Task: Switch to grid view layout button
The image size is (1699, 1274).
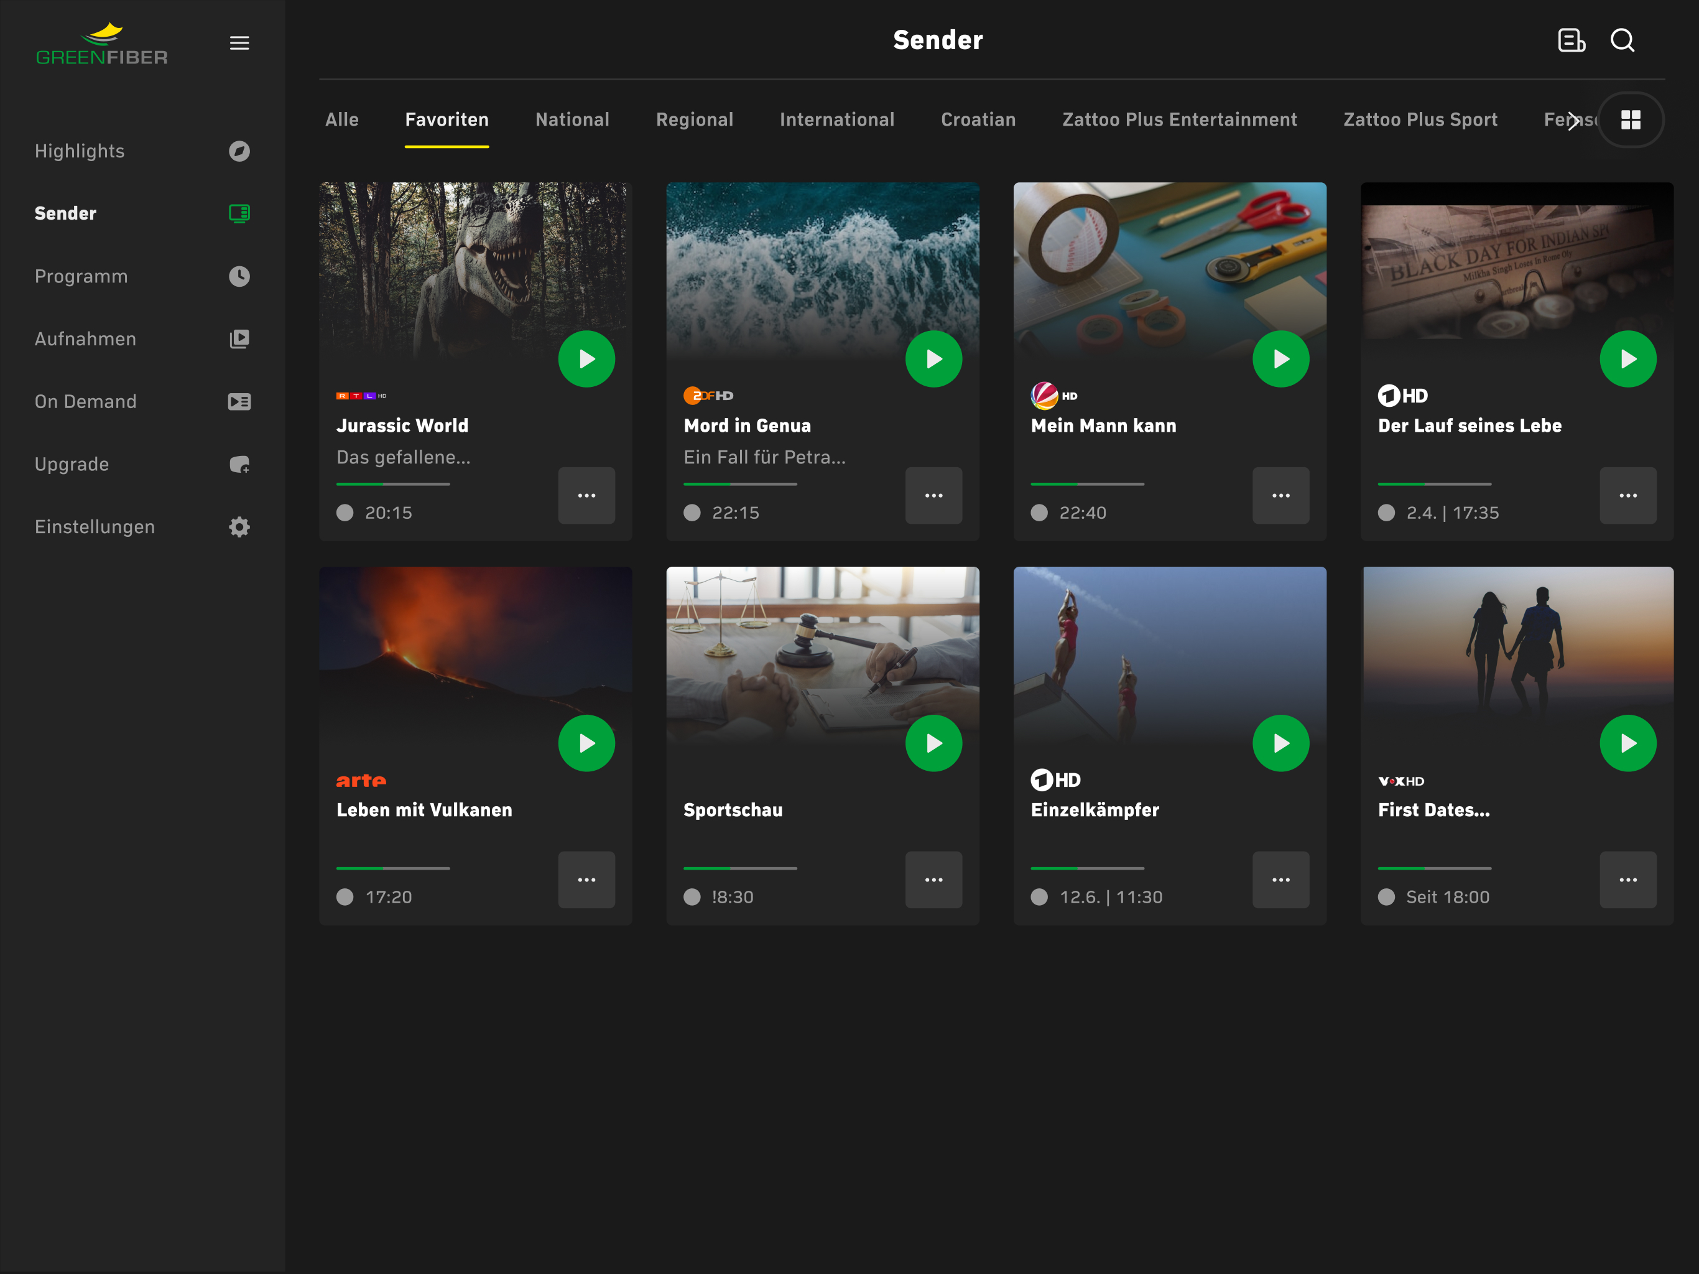Action: point(1631,120)
